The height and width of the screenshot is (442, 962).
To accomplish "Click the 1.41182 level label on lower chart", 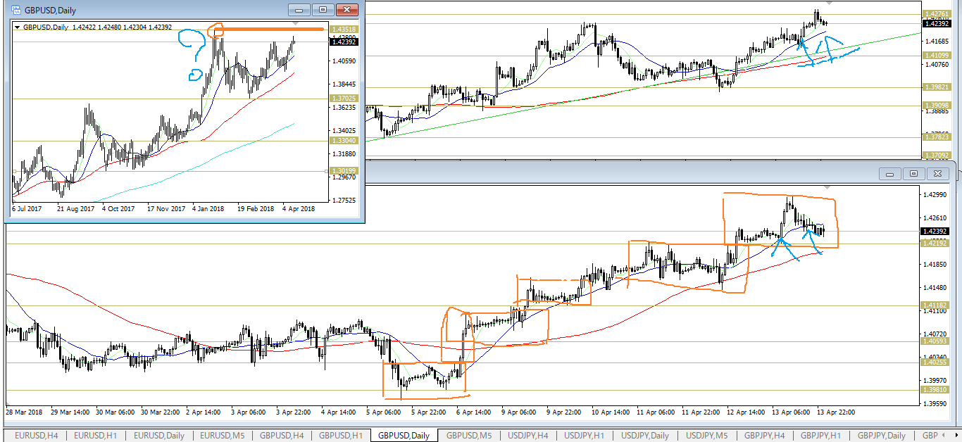I will 935,305.
